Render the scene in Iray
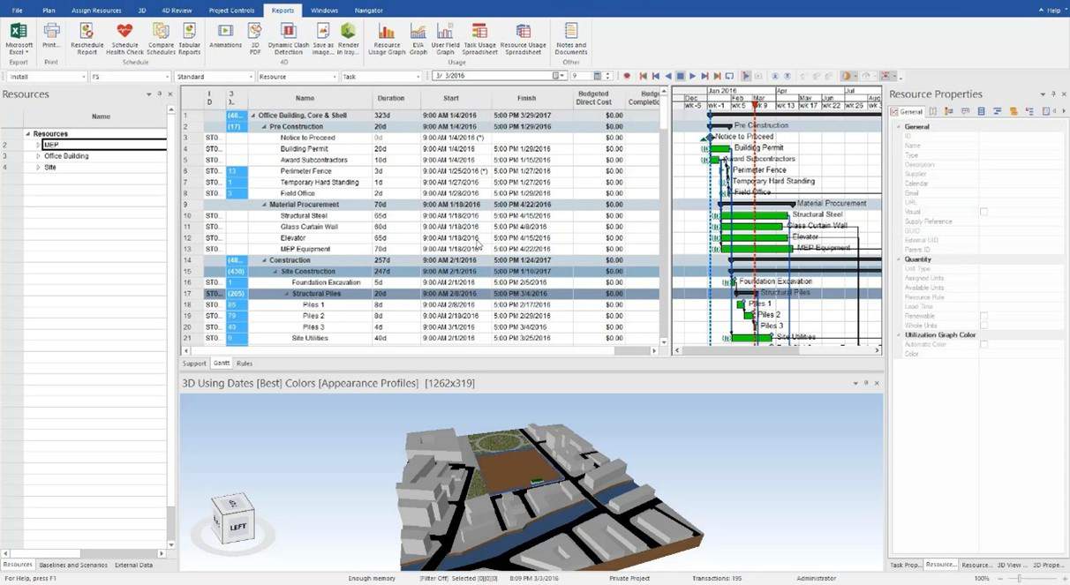This screenshot has width=1070, height=585. [348, 37]
